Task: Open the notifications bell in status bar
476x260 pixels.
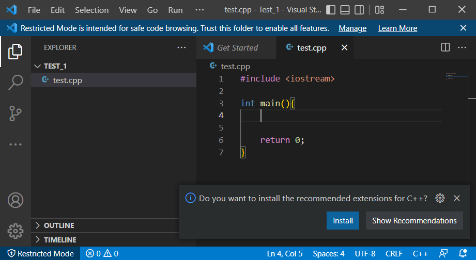Action: [x=463, y=253]
